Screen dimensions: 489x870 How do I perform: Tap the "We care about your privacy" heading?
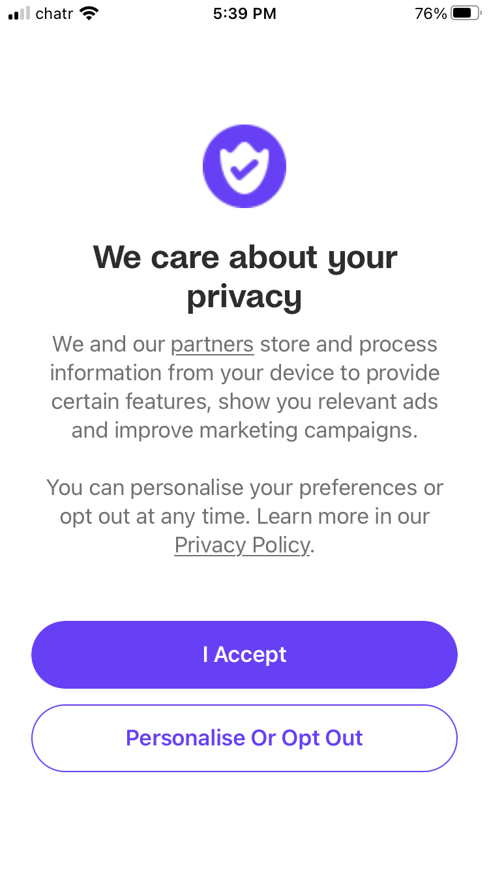244,277
